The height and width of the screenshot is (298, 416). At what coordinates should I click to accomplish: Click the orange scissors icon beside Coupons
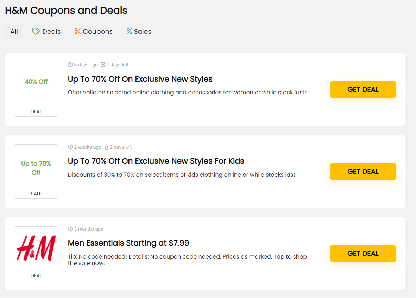click(x=77, y=32)
